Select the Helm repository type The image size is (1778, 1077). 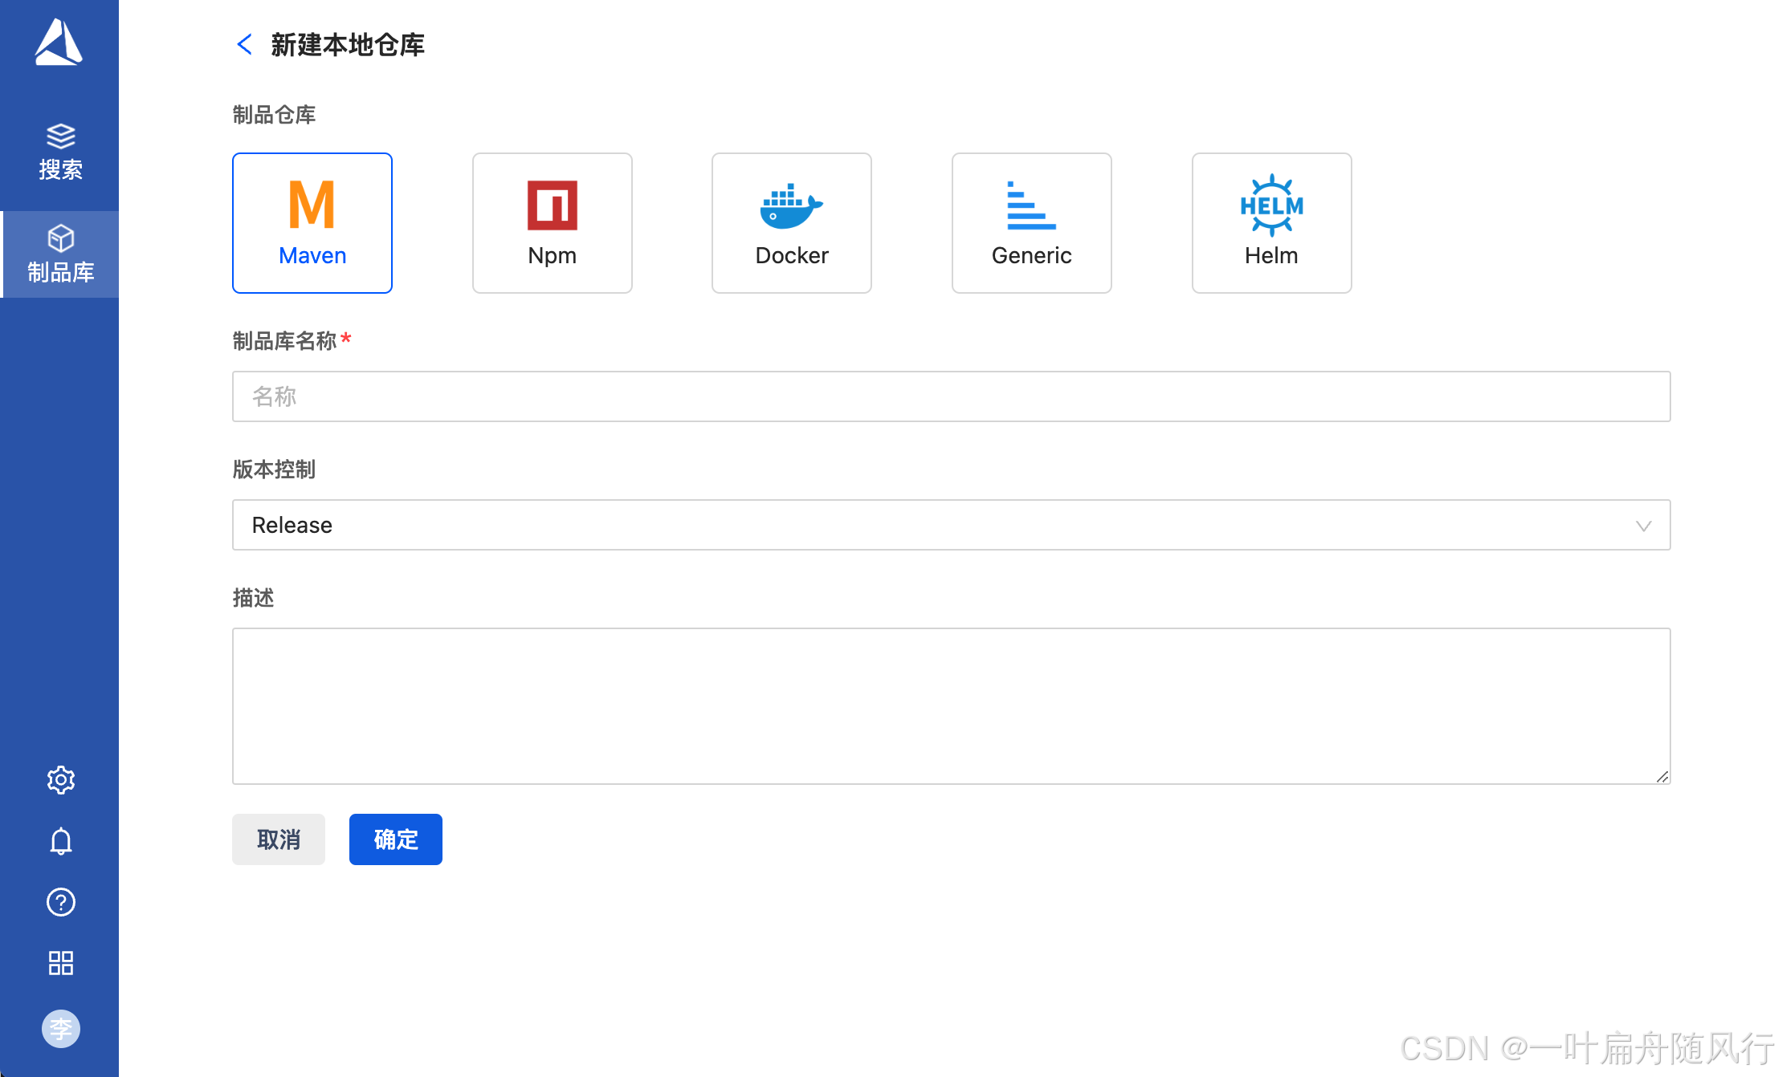1272,223
